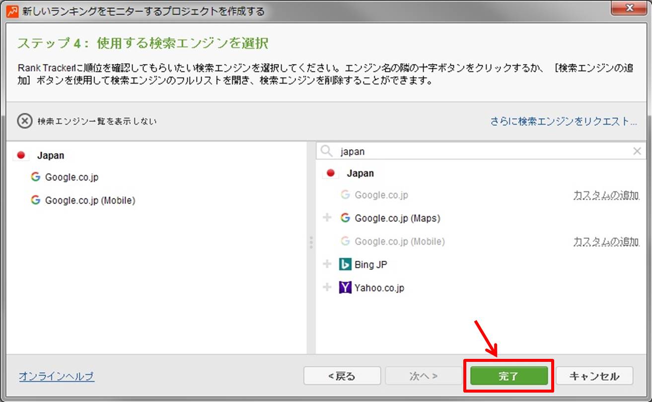Click Google icon beside Google.co.jp (Maps)
This screenshot has height=402, width=652.
tap(345, 218)
